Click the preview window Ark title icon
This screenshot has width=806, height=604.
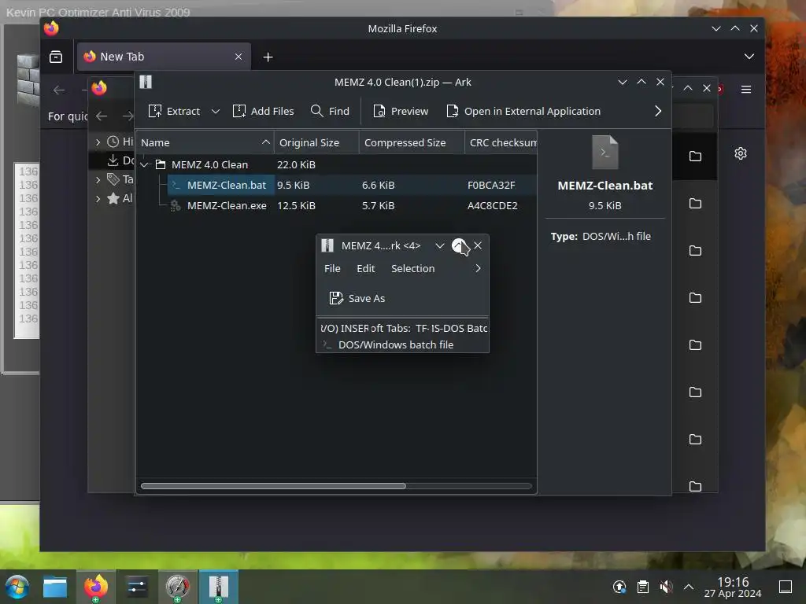click(x=327, y=245)
